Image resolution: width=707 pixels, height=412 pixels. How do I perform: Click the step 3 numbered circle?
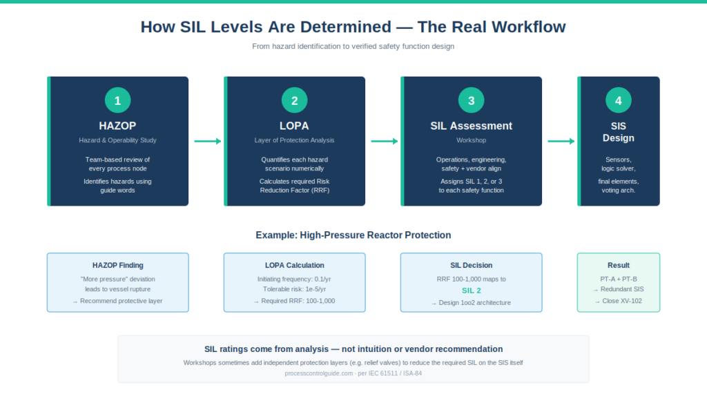tap(471, 100)
